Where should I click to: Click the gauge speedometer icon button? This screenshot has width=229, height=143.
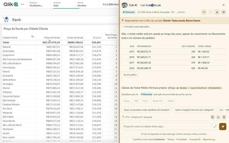[204, 12]
